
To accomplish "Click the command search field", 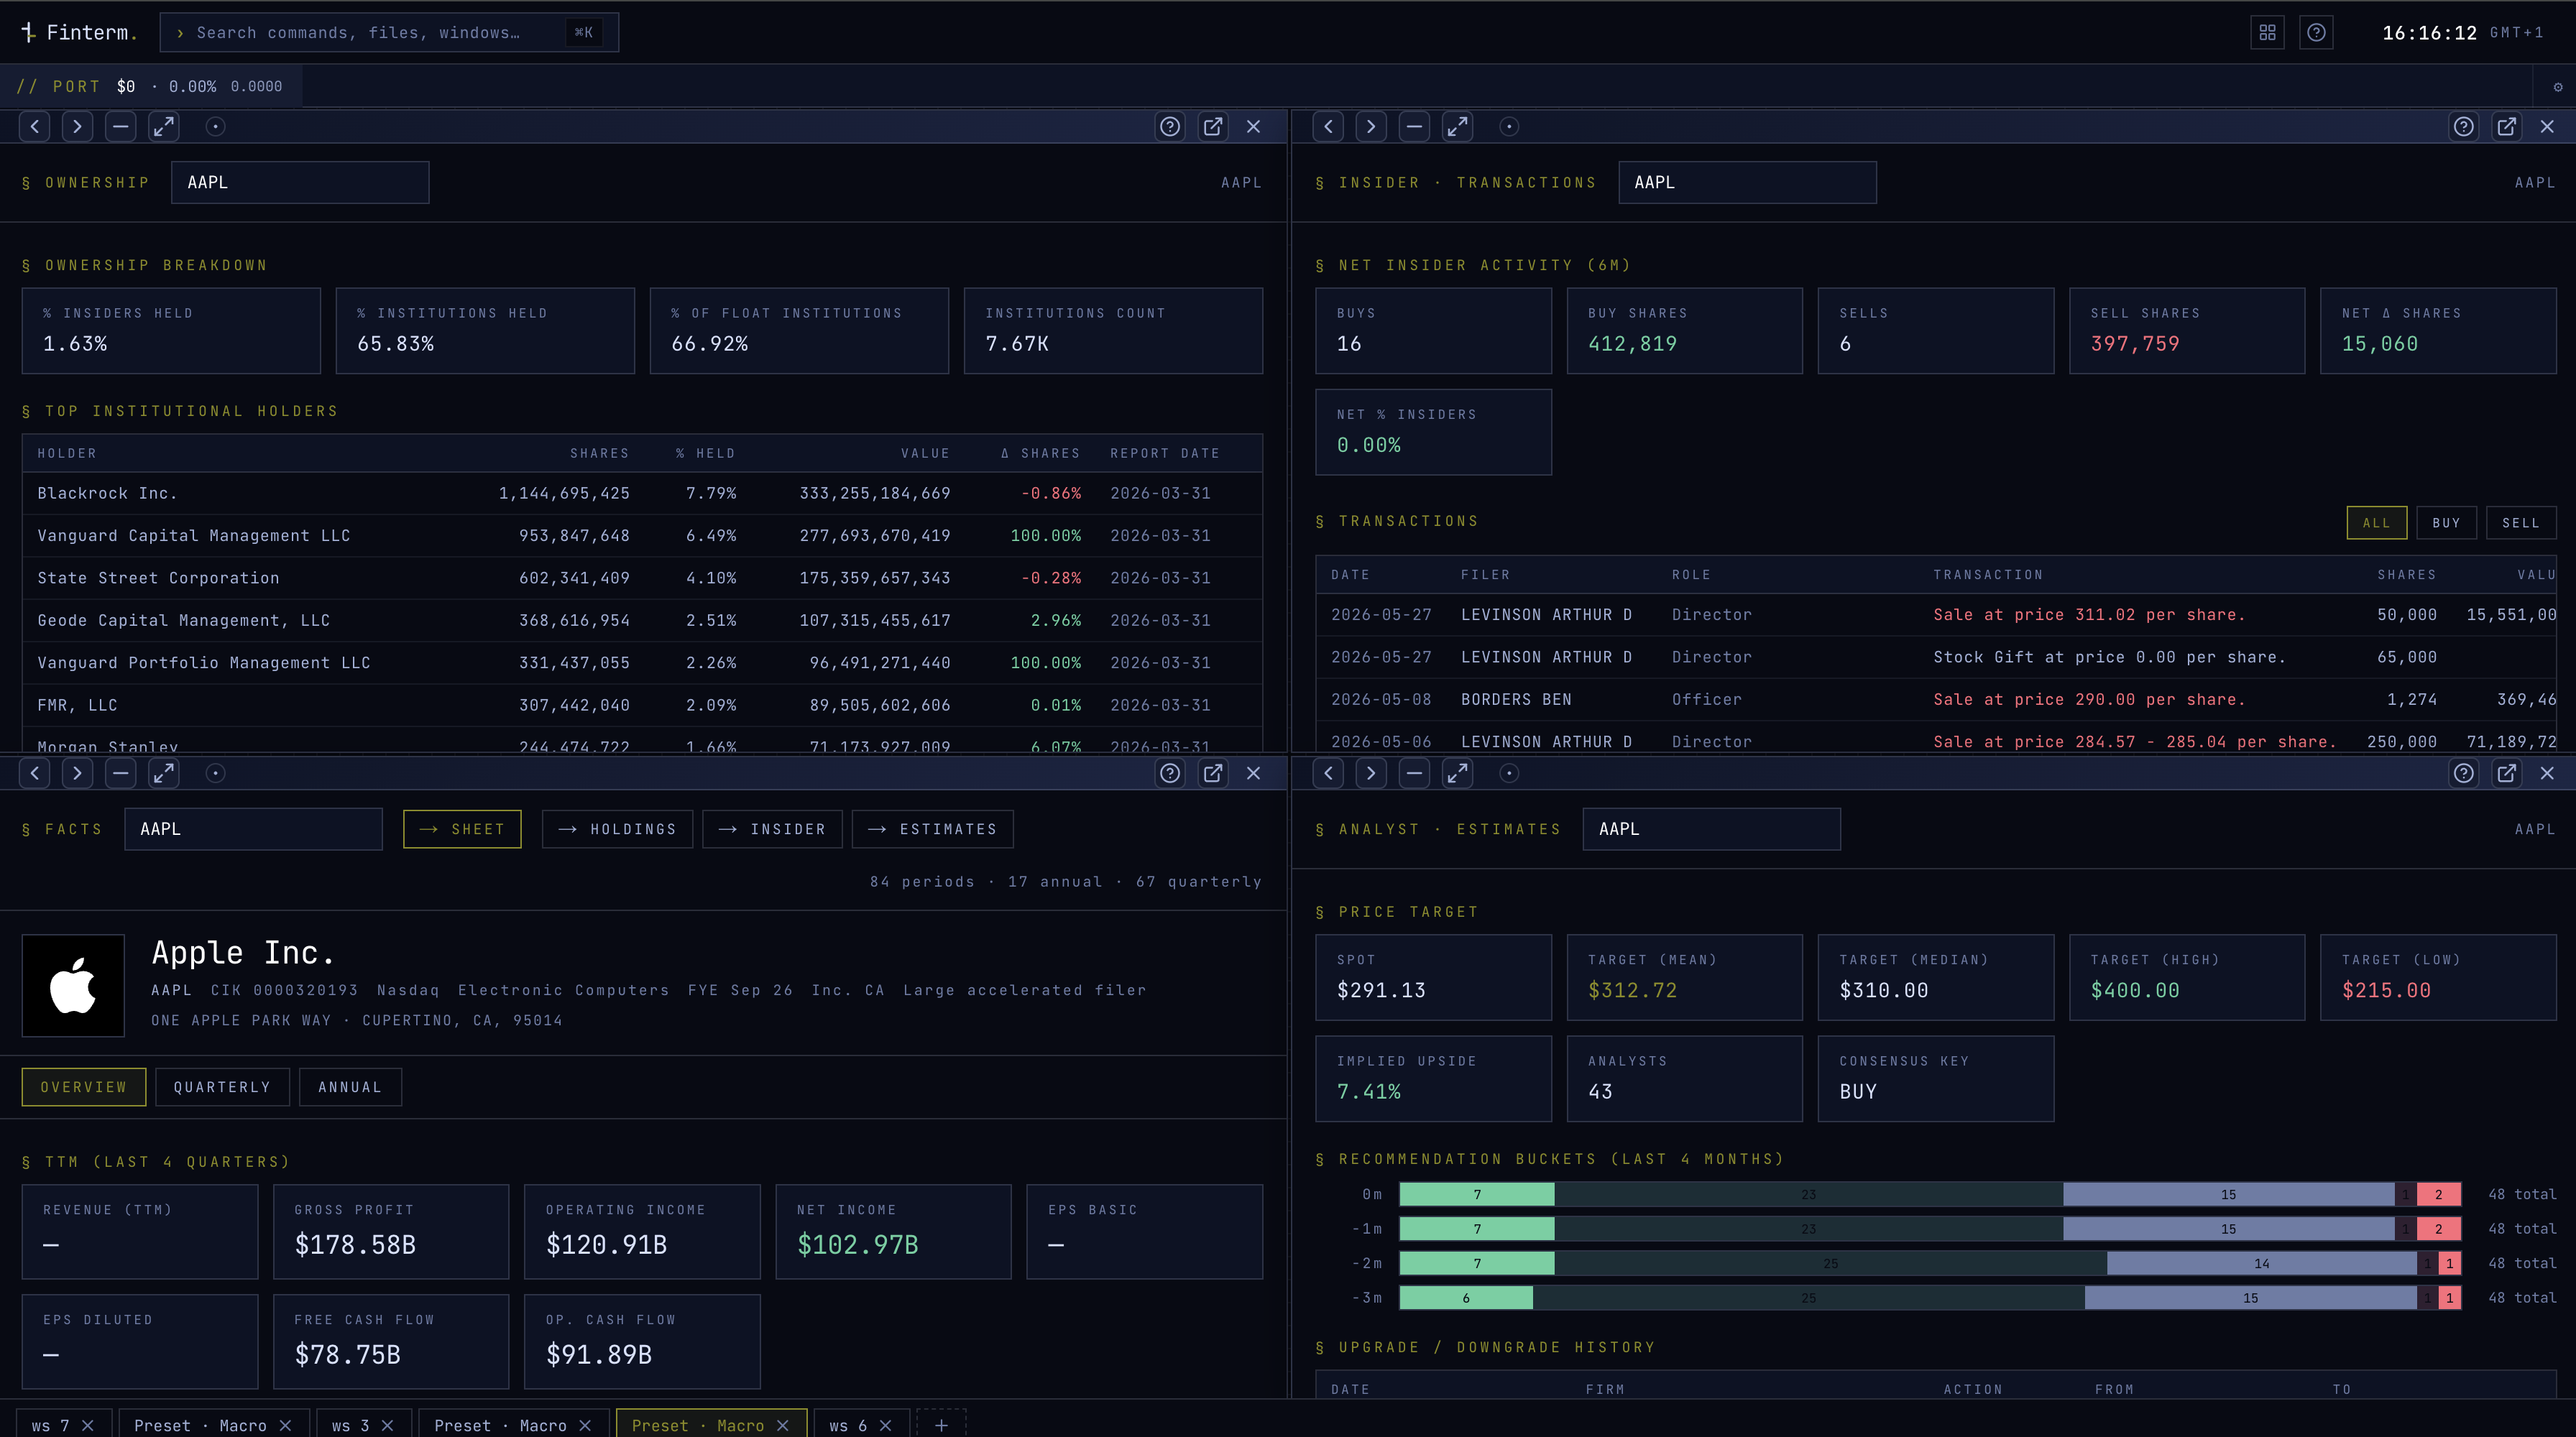I will [389, 33].
